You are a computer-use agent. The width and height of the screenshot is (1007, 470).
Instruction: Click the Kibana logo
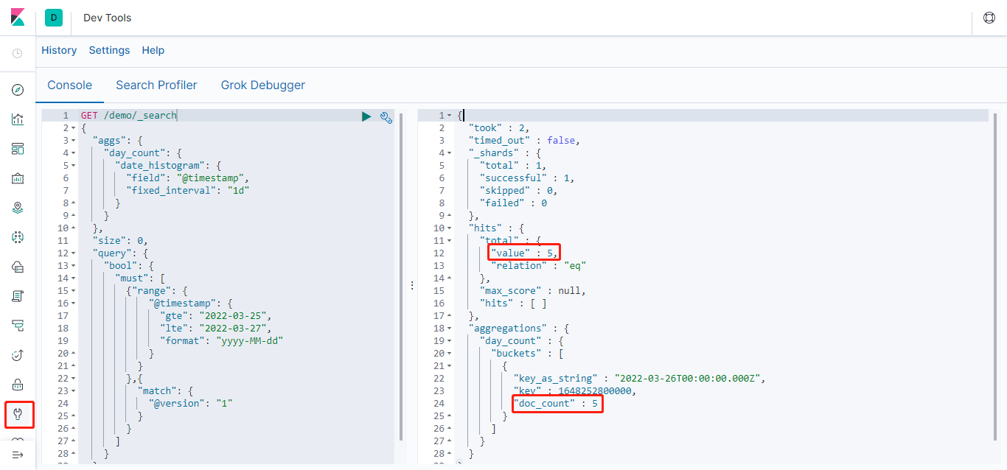coord(18,18)
